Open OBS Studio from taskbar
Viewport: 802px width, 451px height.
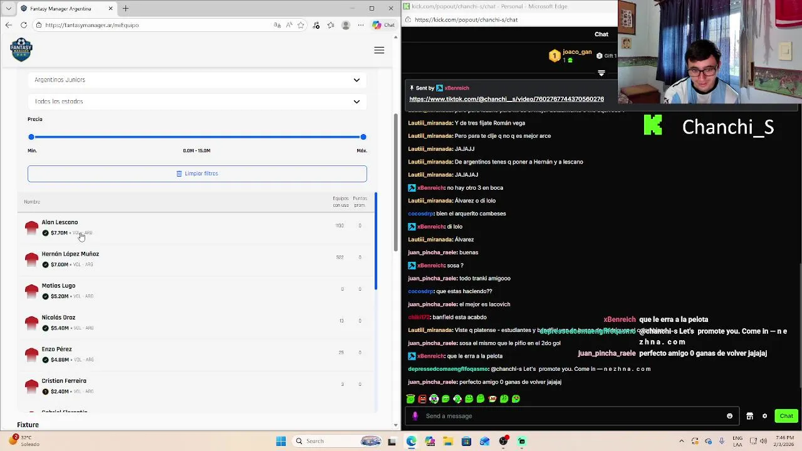(503, 441)
